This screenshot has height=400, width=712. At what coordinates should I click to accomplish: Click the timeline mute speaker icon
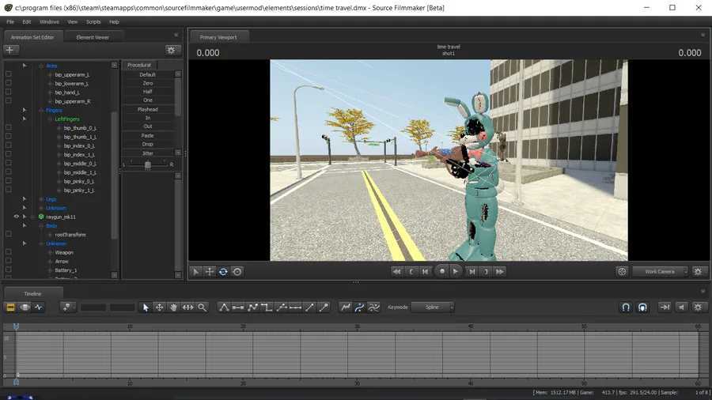coord(682,308)
